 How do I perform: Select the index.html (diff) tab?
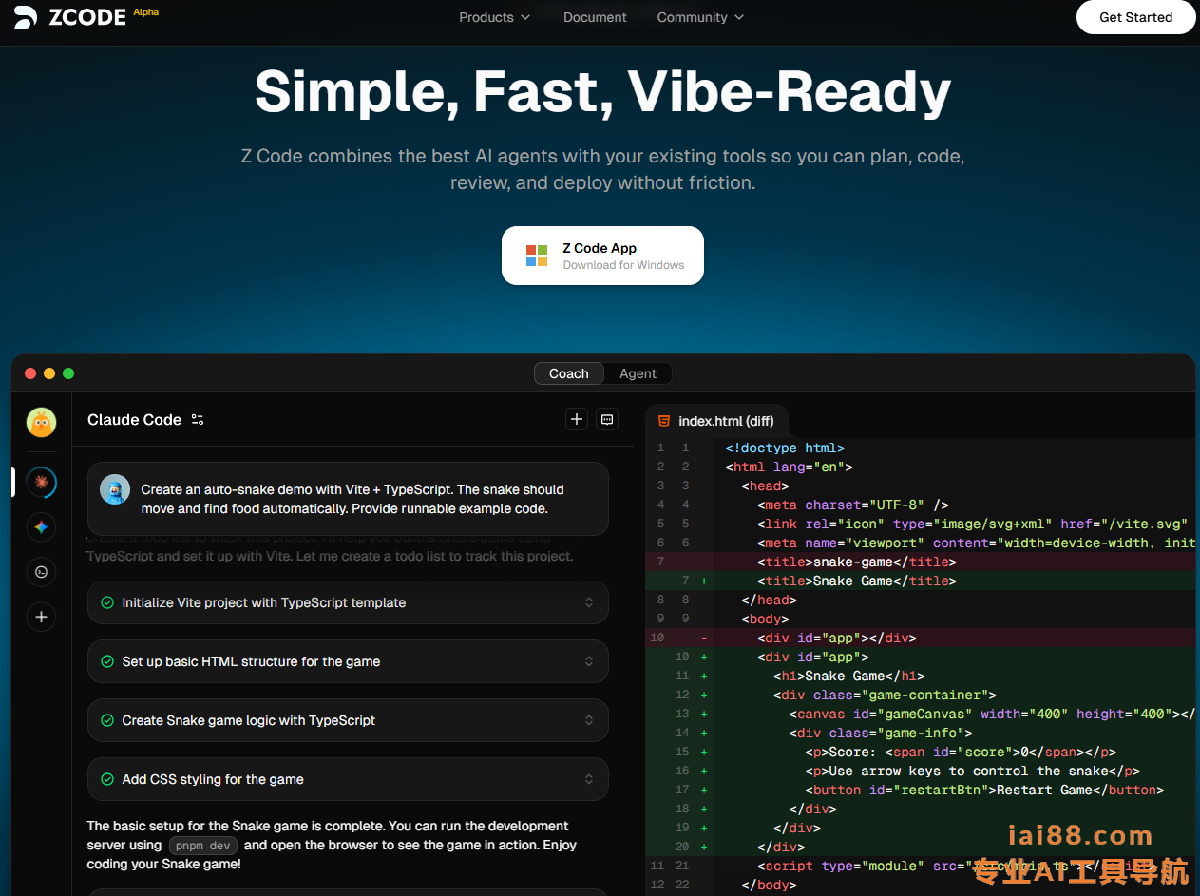pyautogui.click(x=716, y=421)
